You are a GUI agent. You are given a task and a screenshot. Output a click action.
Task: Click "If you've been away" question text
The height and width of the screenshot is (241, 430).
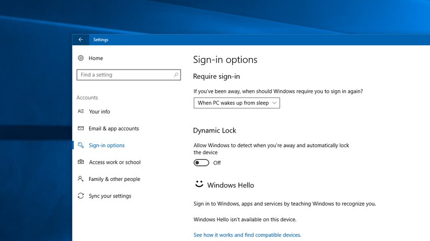[x=278, y=91]
